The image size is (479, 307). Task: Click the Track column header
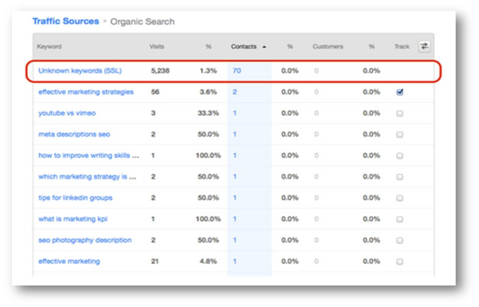tap(402, 47)
